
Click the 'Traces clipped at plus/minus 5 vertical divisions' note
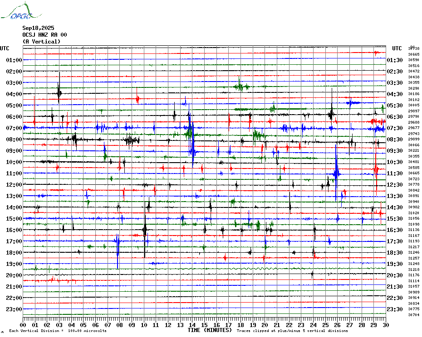coord(292,331)
